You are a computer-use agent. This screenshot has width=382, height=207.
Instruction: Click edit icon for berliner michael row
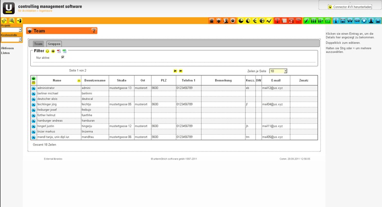[x=34, y=94]
